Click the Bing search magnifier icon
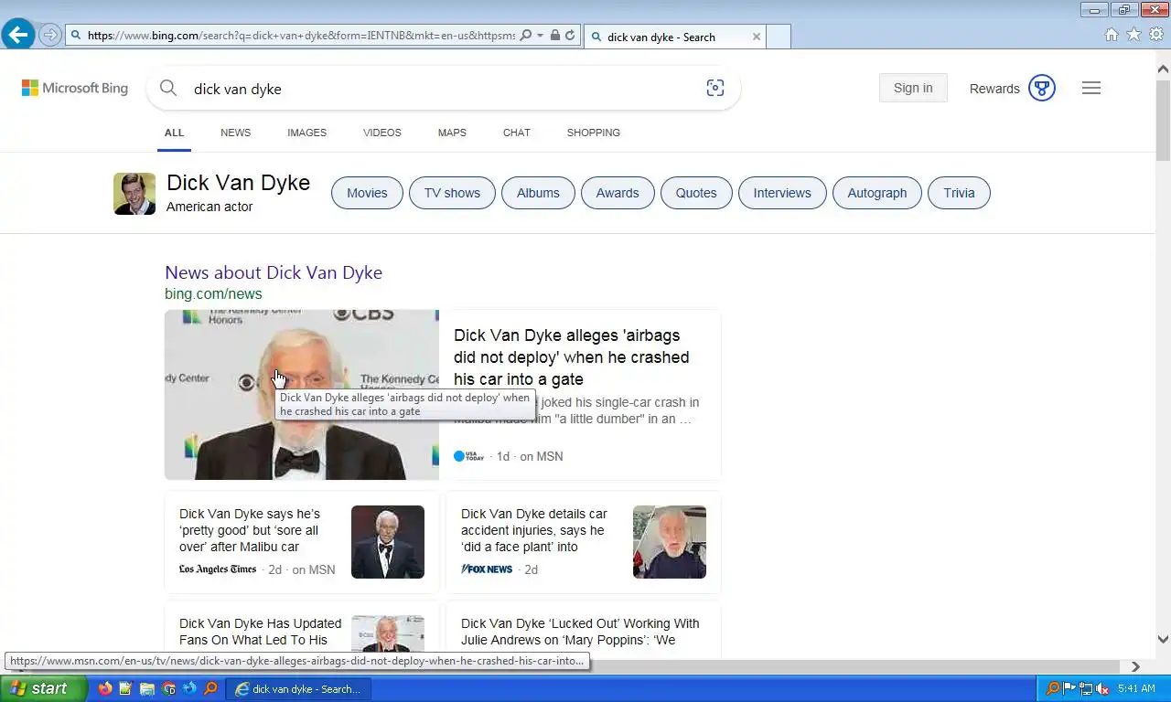Viewport: 1171px width, 702px height. (x=168, y=88)
